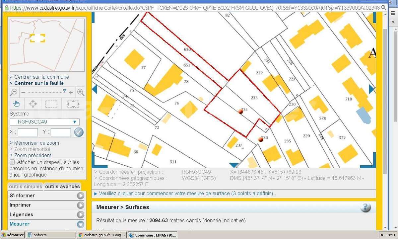Viewport: 398px width, 239px height.
Task: Expand the Imprimer section
Action: coord(81,205)
